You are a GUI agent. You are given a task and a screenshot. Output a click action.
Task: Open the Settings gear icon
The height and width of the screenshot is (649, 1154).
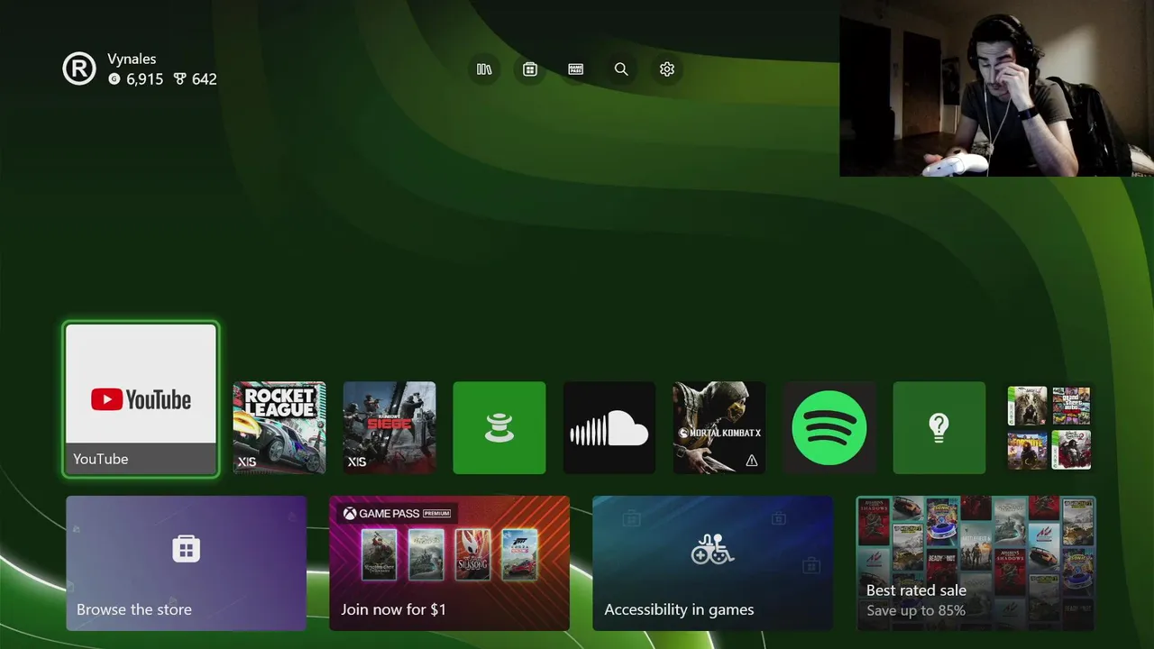point(667,69)
